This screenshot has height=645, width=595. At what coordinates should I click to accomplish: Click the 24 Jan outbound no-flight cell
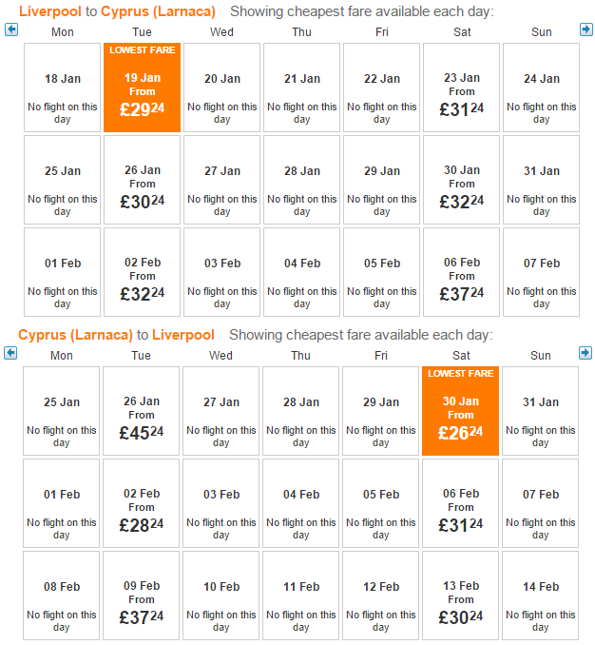tap(541, 88)
